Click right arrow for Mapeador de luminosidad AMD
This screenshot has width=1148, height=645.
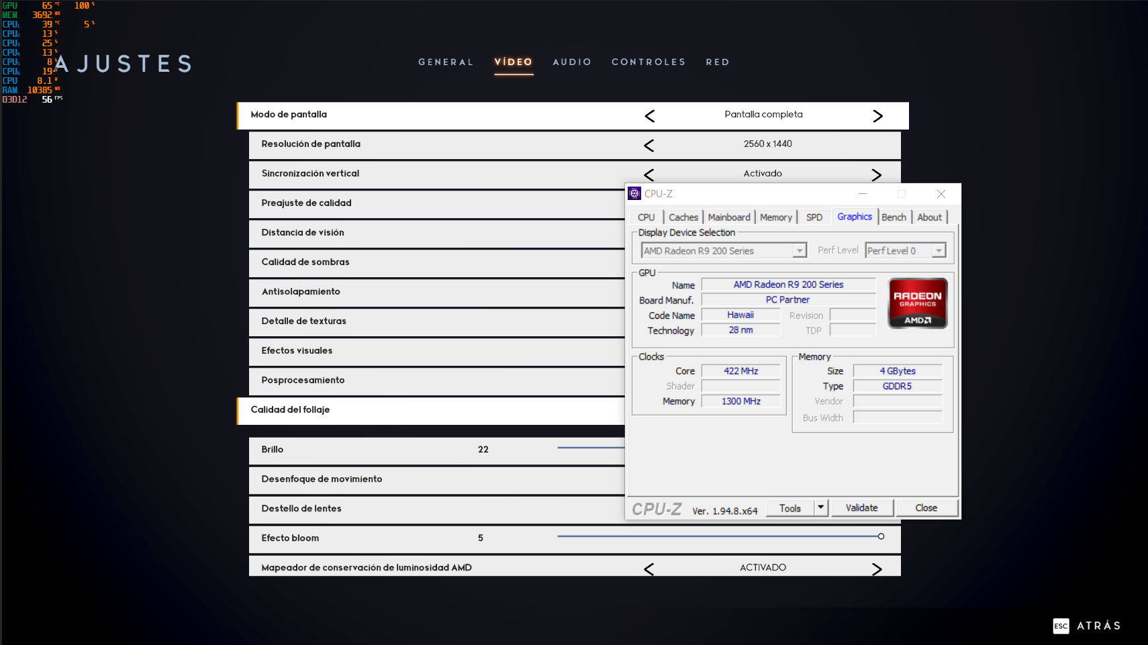coord(876,569)
